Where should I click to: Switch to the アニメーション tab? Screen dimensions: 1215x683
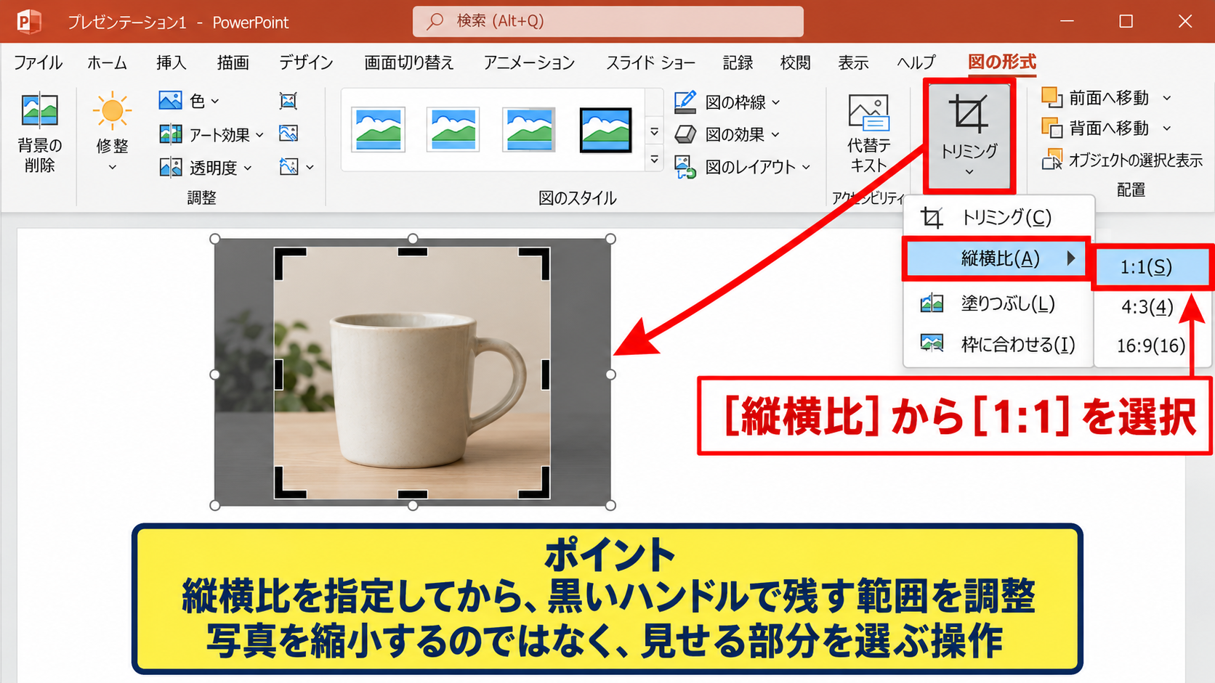coord(529,63)
